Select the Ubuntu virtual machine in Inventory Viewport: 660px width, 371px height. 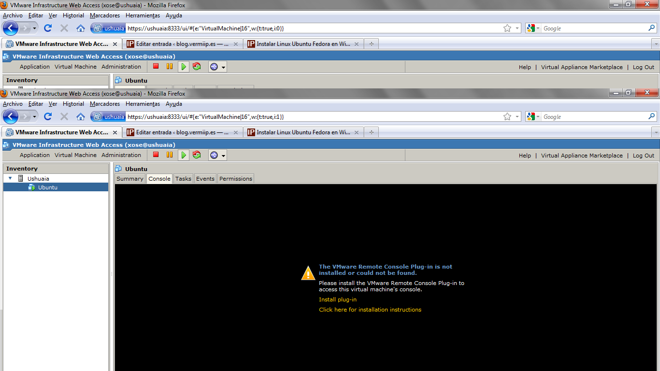[x=47, y=187]
